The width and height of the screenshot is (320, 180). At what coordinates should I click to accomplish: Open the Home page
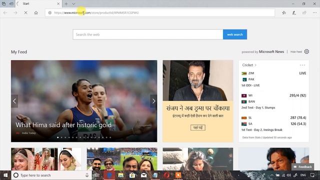pos(36,12)
